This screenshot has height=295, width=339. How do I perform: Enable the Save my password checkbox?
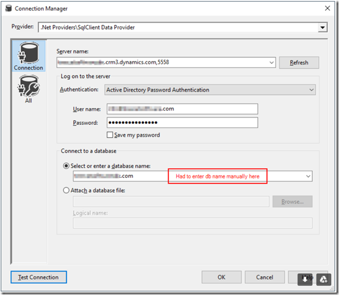point(110,135)
